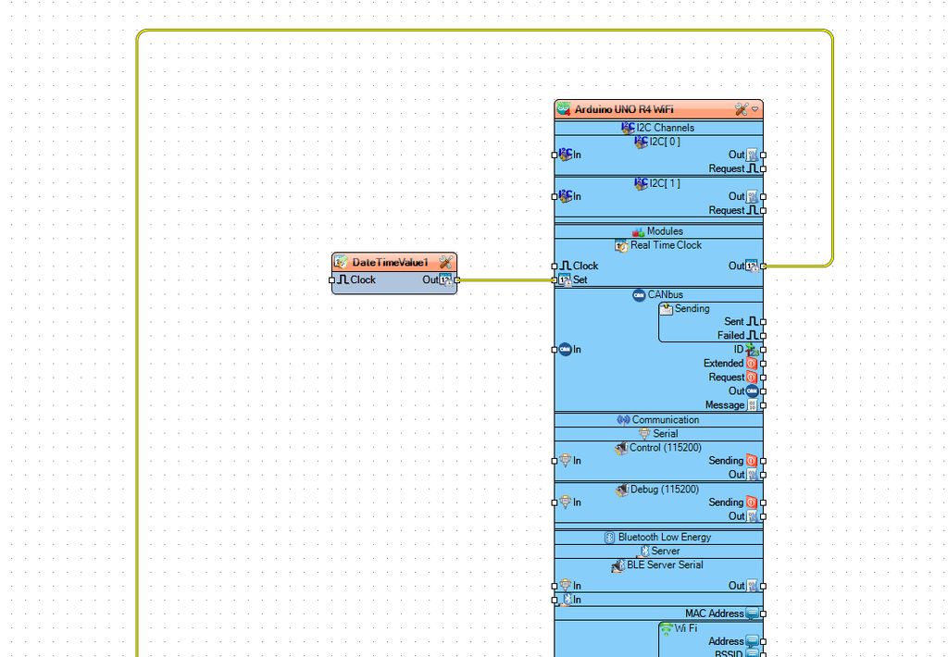Select the CANbus ID pin icon
The width and height of the screenshot is (948, 657).
pyautogui.click(x=752, y=350)
